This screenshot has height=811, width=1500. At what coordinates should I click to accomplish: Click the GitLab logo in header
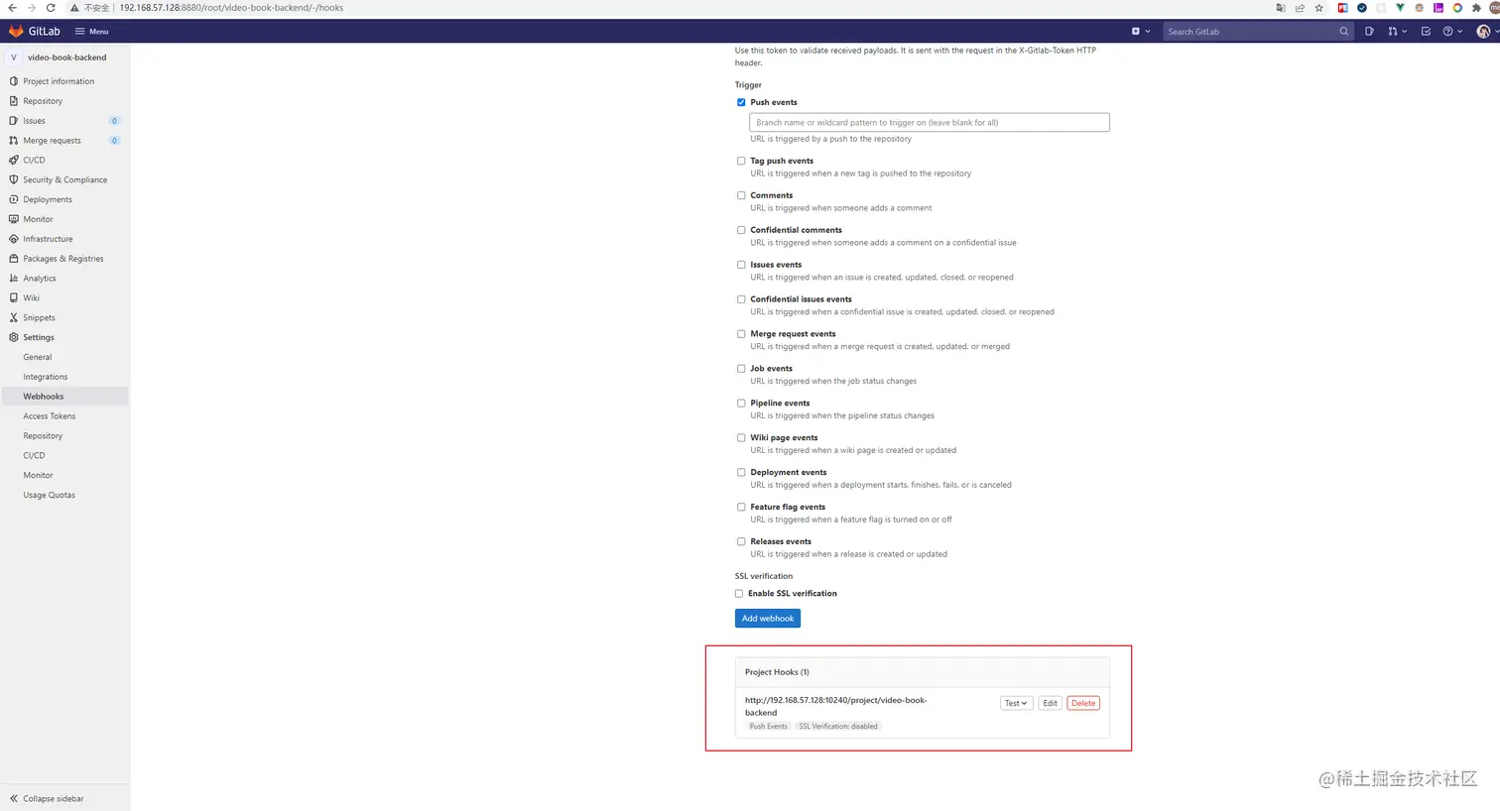34,31
